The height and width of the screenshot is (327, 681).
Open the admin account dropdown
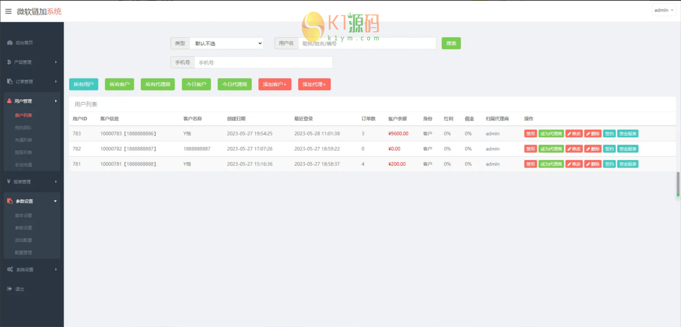click(664, 10)
